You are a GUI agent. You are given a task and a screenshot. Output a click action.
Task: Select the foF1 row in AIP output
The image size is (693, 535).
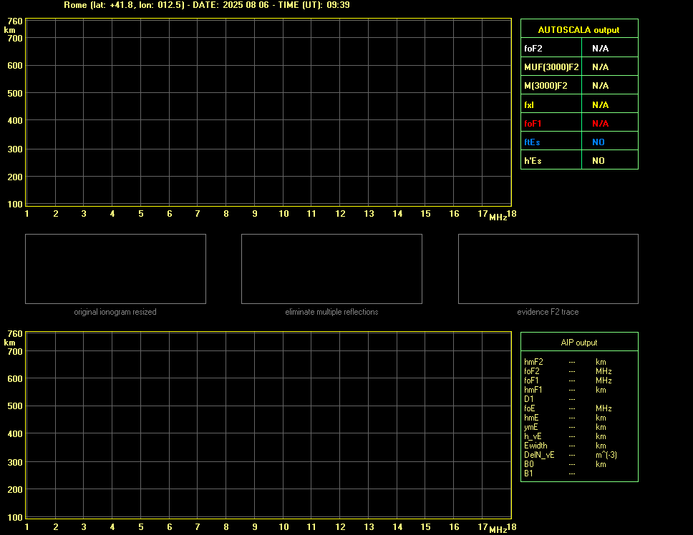[568, 381]
